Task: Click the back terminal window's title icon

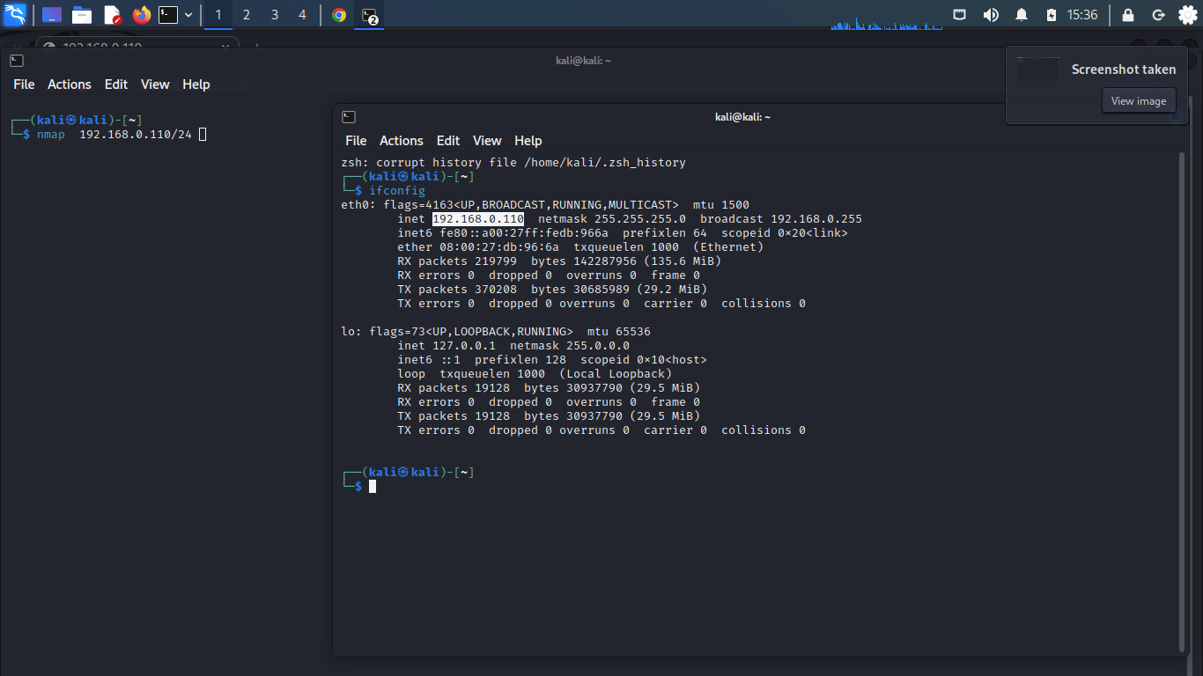Action: [x=17, y=60]
